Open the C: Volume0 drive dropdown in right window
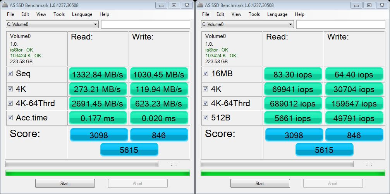This screenshot has width=390, height=194. [x=247, y=24]
